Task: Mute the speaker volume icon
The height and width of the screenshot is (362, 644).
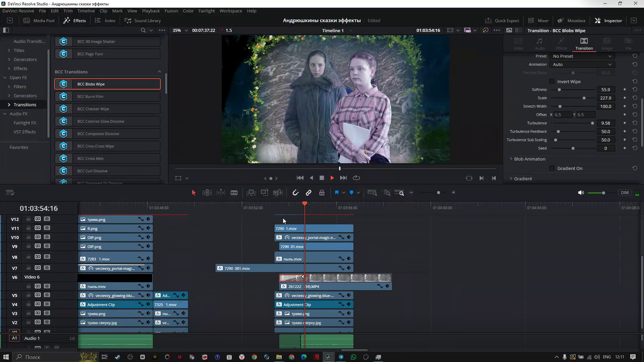Action: [x=581, y=193]
